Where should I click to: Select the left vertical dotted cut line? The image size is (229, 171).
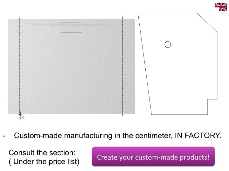click(19, 64)
